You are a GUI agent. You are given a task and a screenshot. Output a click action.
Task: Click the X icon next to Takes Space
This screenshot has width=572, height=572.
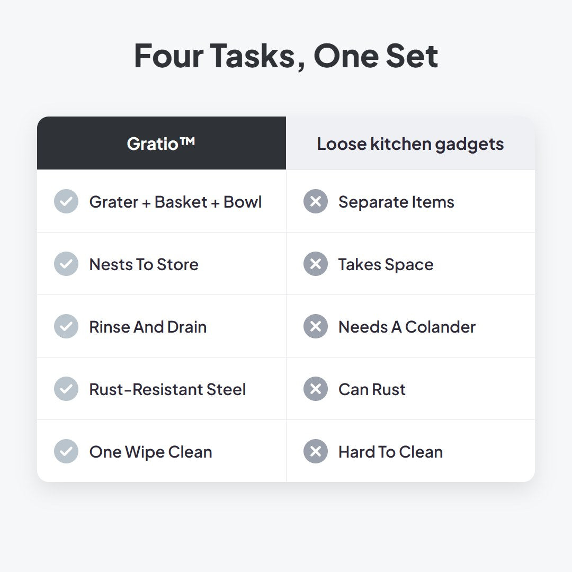[316, 264]
